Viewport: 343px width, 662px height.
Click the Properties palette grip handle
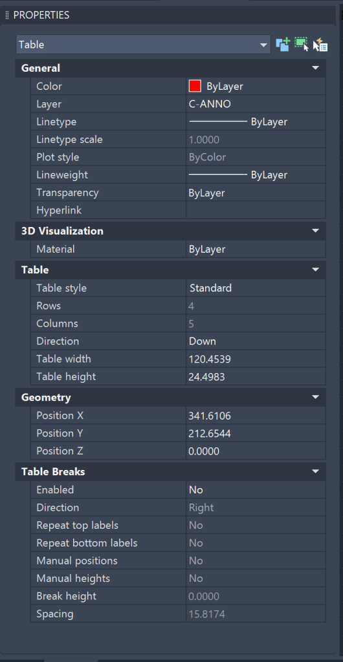coord(6,16)
